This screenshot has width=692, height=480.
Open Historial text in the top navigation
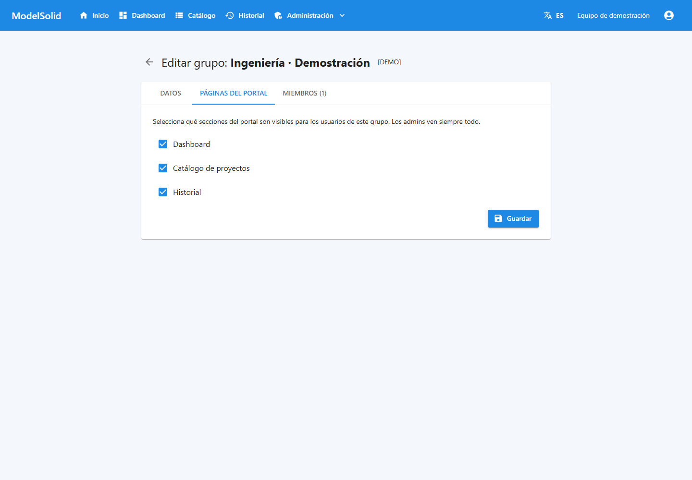(251, 15)
